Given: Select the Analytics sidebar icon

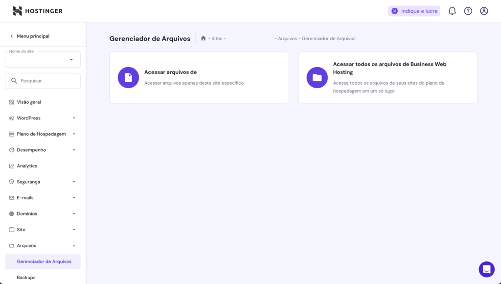Looking at the screenshot, I should point(11,166).
